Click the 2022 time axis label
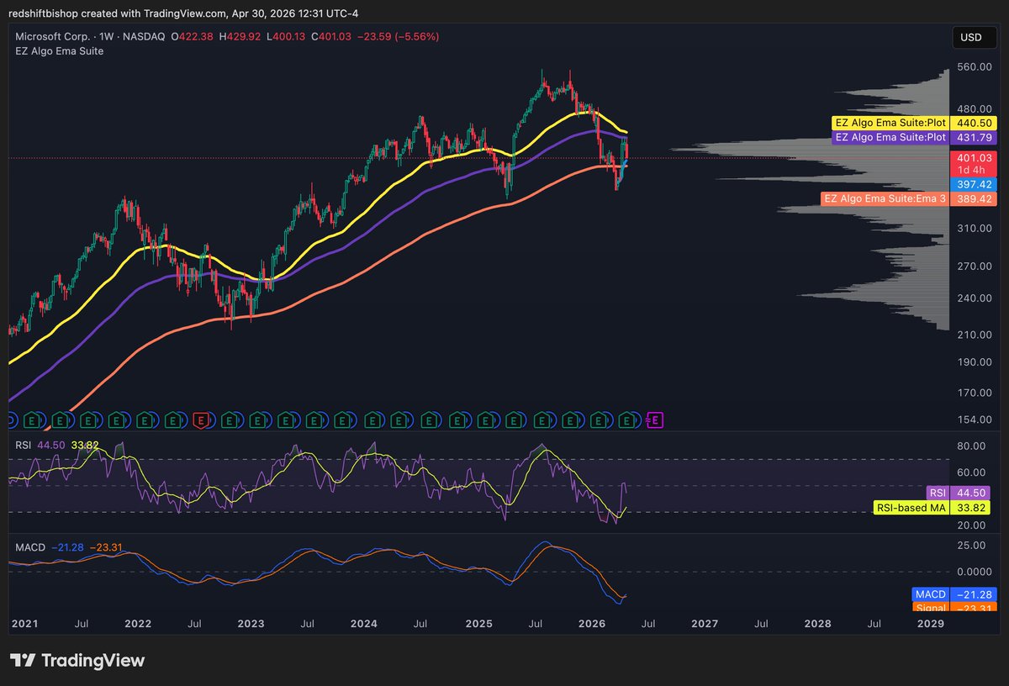 coord(137,624)
